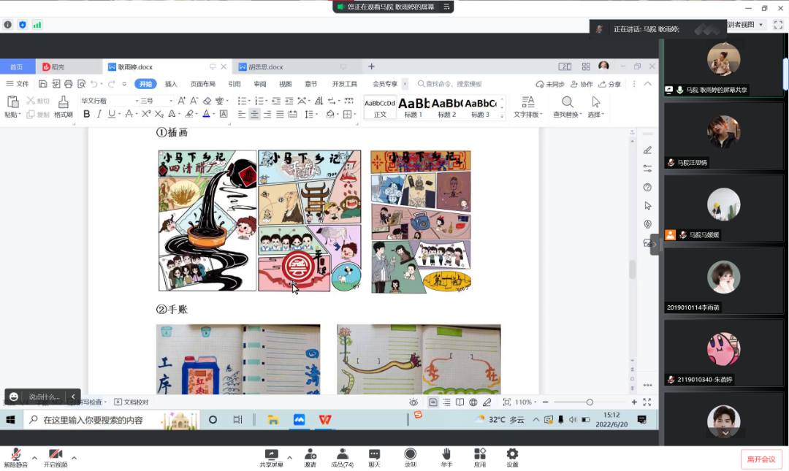Expand share screen options arrow
This screenshot has width=789, height=471.
289,458
